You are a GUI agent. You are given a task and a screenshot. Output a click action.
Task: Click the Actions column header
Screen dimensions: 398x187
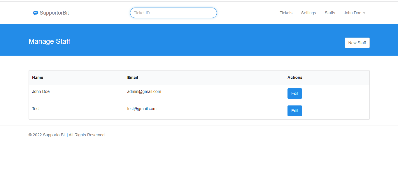coord(295,77)
